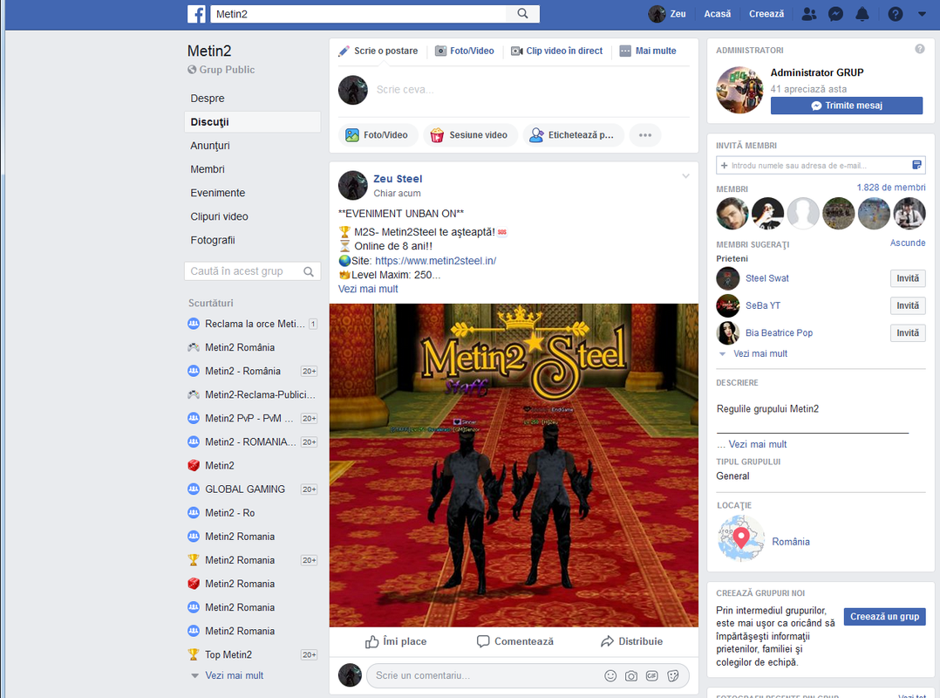The image size is (940, 698).
Task: Open 'Mai multe' composer tab
Action: point(647,51)
